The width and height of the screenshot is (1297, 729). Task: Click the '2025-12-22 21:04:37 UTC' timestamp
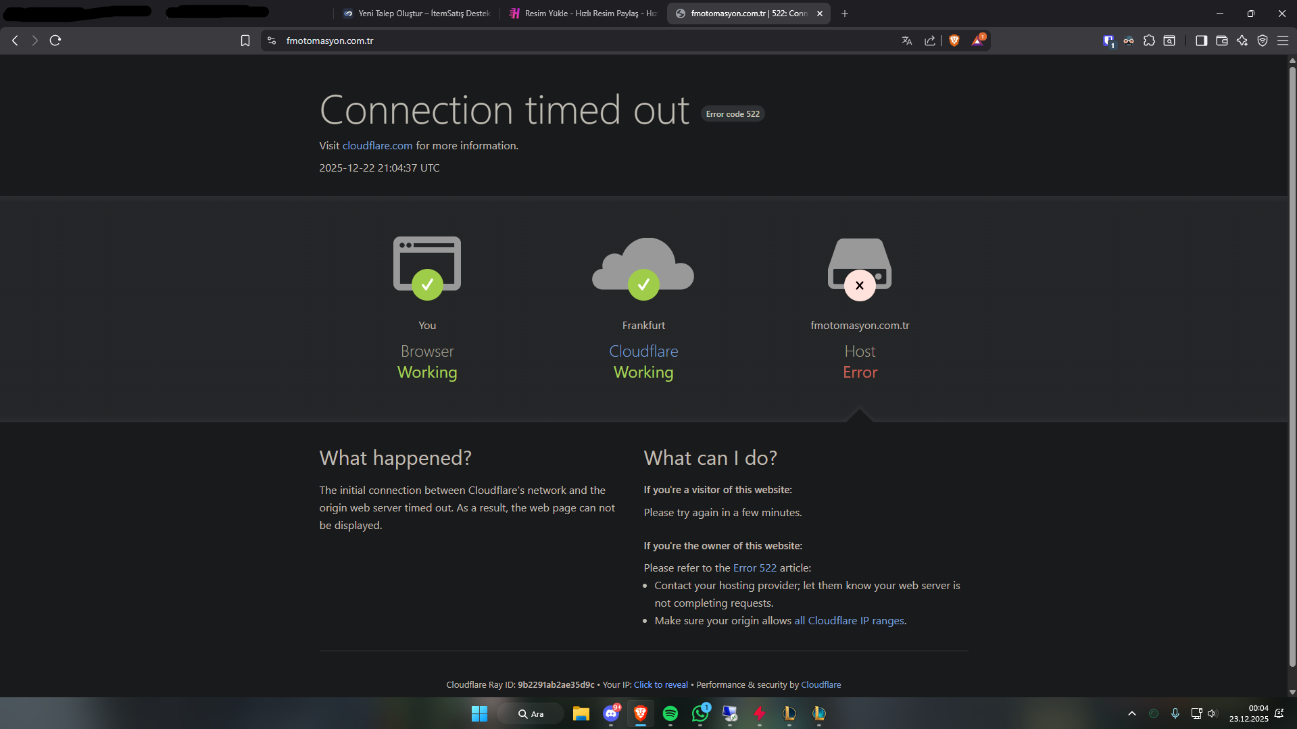click(x=379, y=168)
